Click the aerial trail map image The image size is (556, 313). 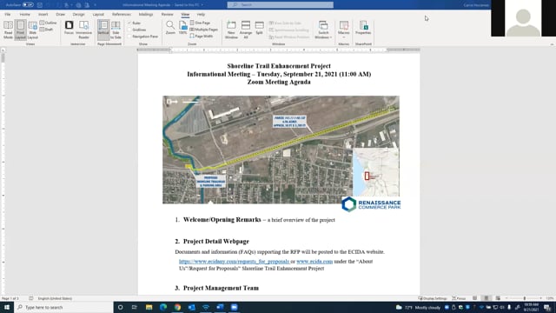tap(281, 150)
